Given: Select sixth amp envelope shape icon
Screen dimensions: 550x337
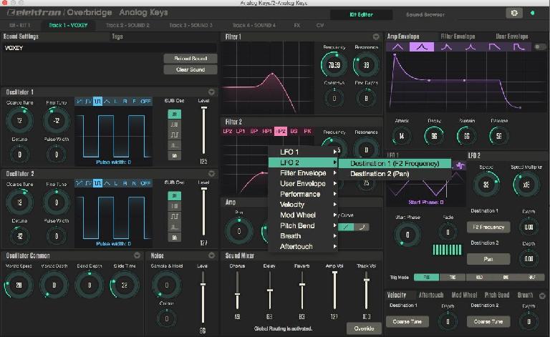Looking at the screenshot, I should pos(518,47).
